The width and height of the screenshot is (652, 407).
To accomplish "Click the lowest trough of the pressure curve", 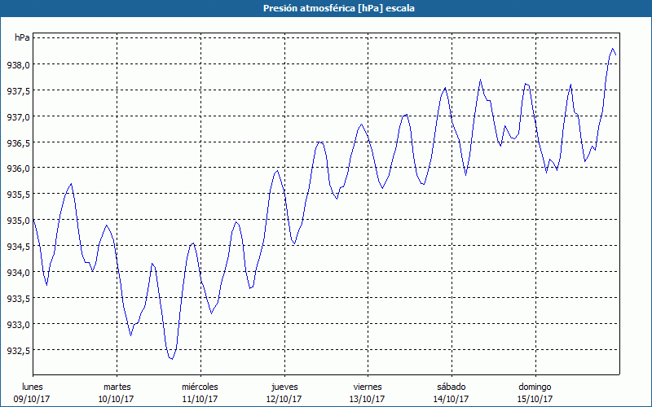I will (170, 359).
